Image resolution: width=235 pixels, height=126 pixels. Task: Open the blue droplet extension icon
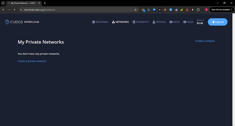coord(149,10)
